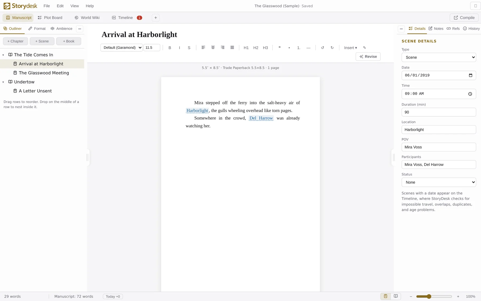
Task: Toggle bold formatting in editor toolbar
Action: (170, 48)
